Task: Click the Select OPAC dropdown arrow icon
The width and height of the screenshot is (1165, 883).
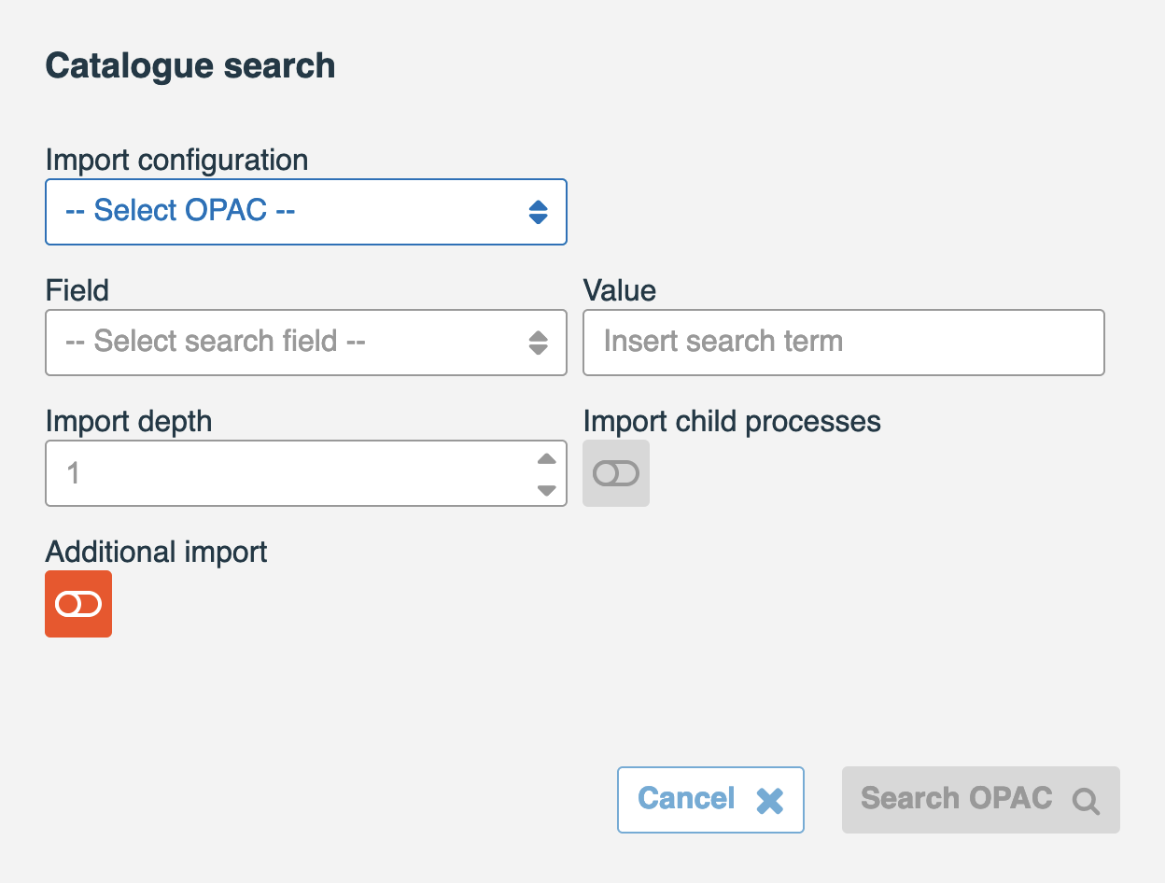Action: (x=538, y=212)
